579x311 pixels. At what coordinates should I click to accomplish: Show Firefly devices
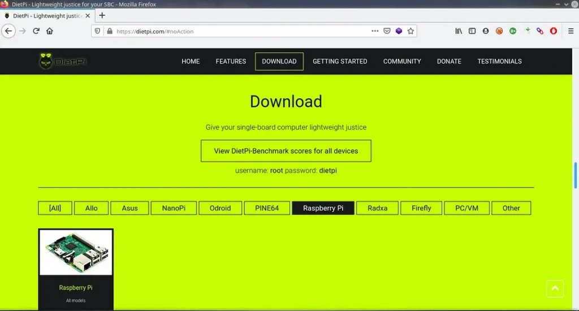(x=421, y=208)
